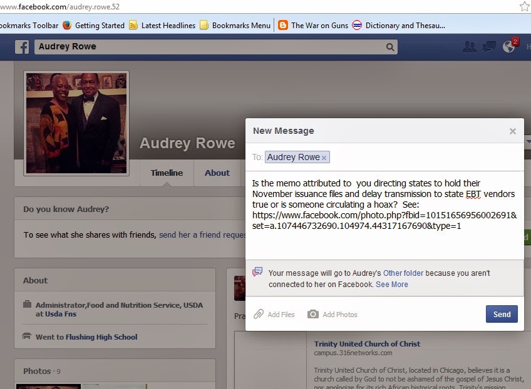Click the New Message dialog title

coord(284,131)
